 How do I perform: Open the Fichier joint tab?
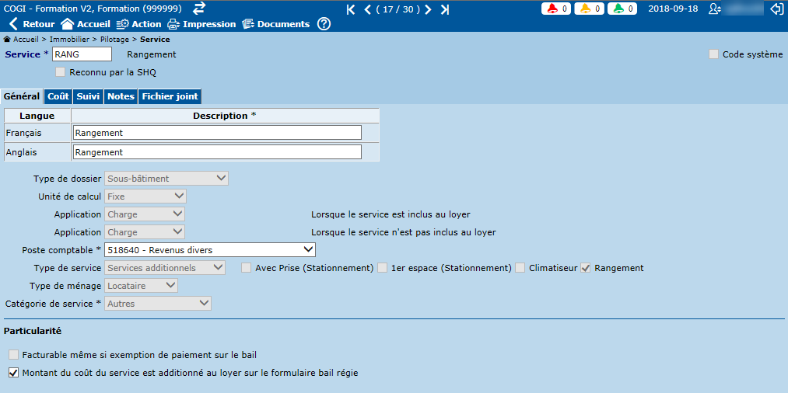(x=170, y=96)
